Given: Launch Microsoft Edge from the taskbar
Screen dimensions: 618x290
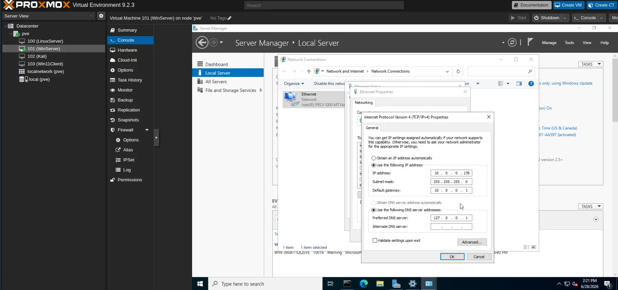Looking at the screenshot, I should coord(364,284).
